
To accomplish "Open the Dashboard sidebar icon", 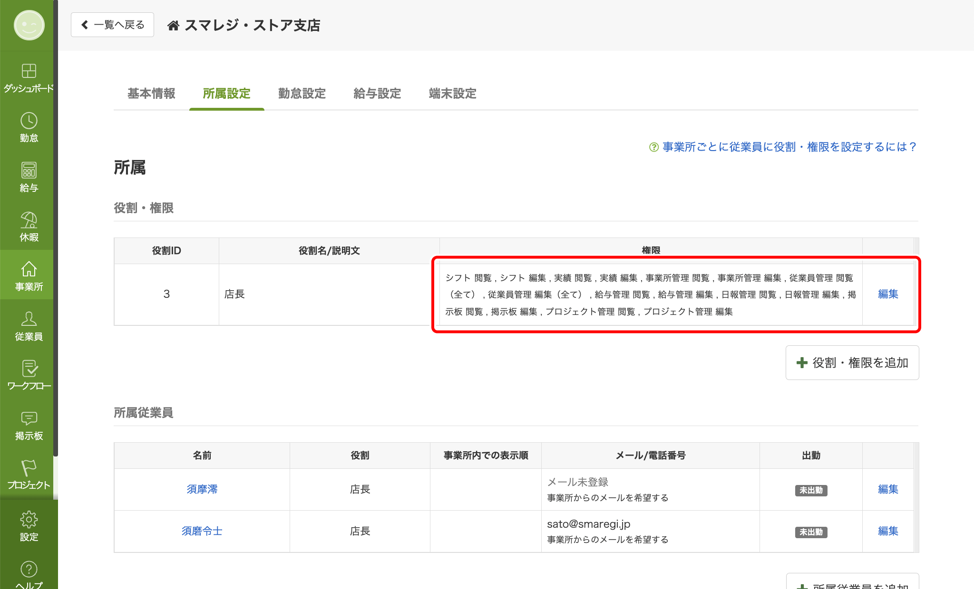I will [x=29, y=71].
